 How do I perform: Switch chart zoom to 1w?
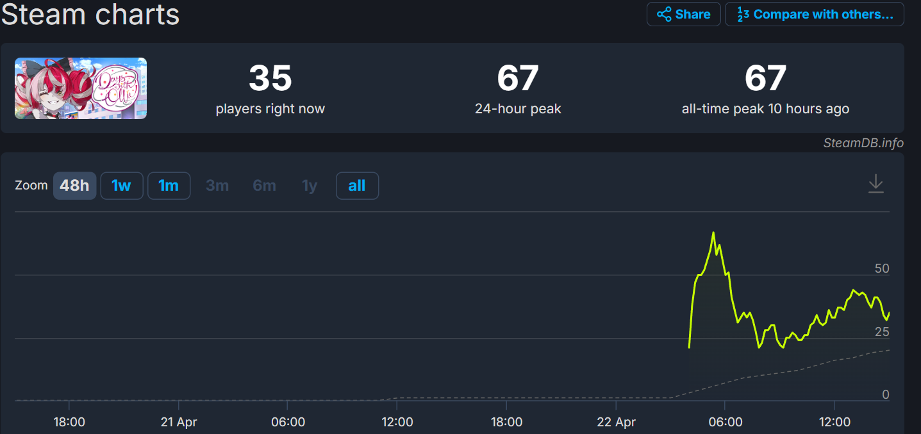click(x=122, y=186)
